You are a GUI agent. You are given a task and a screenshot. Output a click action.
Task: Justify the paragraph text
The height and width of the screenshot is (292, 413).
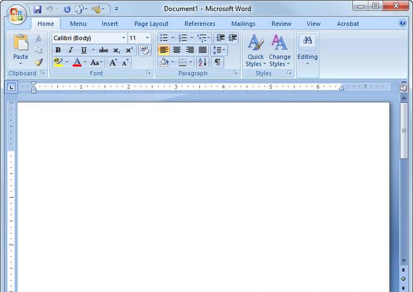[203, 50]
